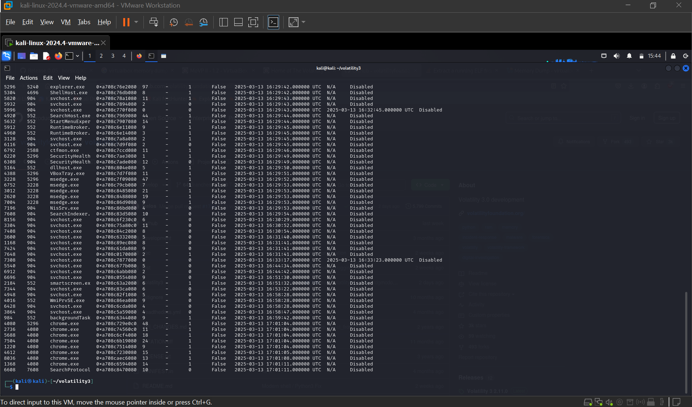Screen dimensions: 692x407
Task: Take a snapshot of this virtual machine
Action: pyautogui.click(x=174, y=22)
